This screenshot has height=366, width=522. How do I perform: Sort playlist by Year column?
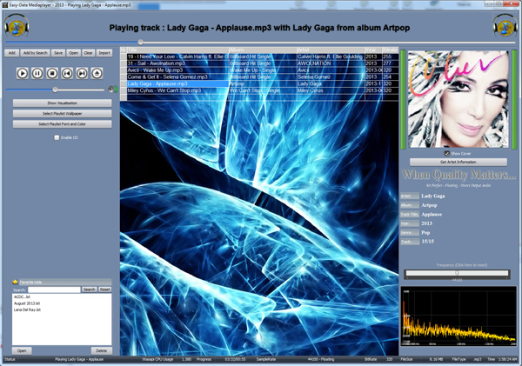(x=373, y=50)
